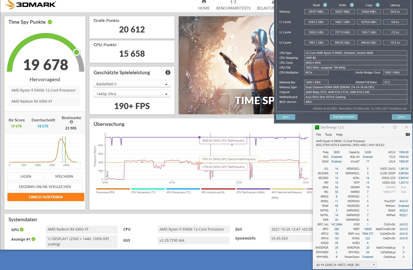
Task: Click the info icon next to Read in AIDA64
Action: pos(325,5)
